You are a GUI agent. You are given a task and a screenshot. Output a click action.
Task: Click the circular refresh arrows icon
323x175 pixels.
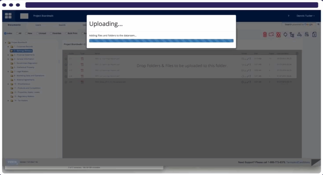285,34
